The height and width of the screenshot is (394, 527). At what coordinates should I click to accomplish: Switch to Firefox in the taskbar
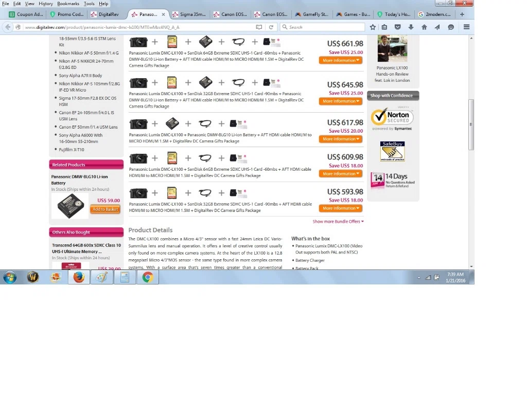[79, 277]
